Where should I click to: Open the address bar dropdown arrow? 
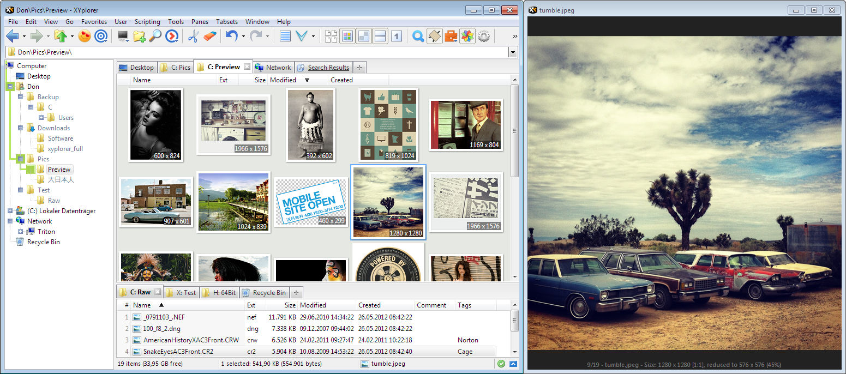[x=512, y=52]
